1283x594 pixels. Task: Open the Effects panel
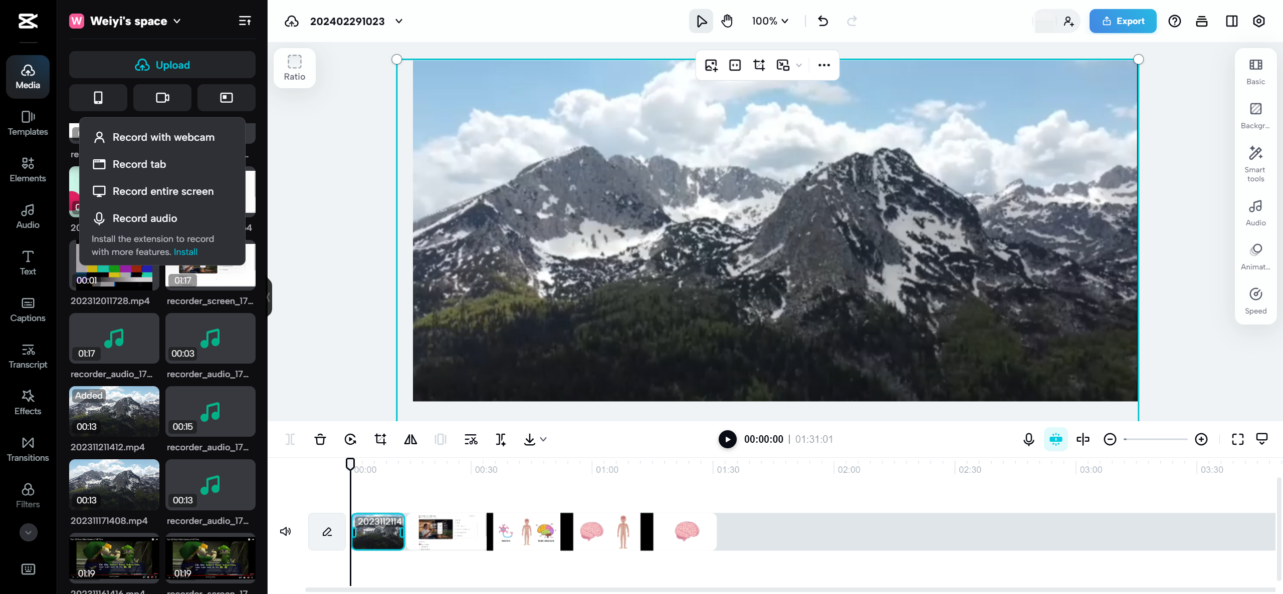pyautogui.click(x=28, y=402)
